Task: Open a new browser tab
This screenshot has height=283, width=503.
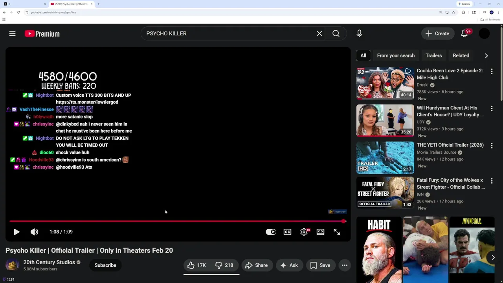Action: click(99, 4)
